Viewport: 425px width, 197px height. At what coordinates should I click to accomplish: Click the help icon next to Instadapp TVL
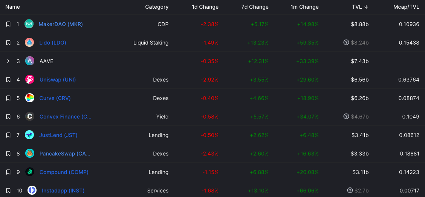(x=350, y=190)
